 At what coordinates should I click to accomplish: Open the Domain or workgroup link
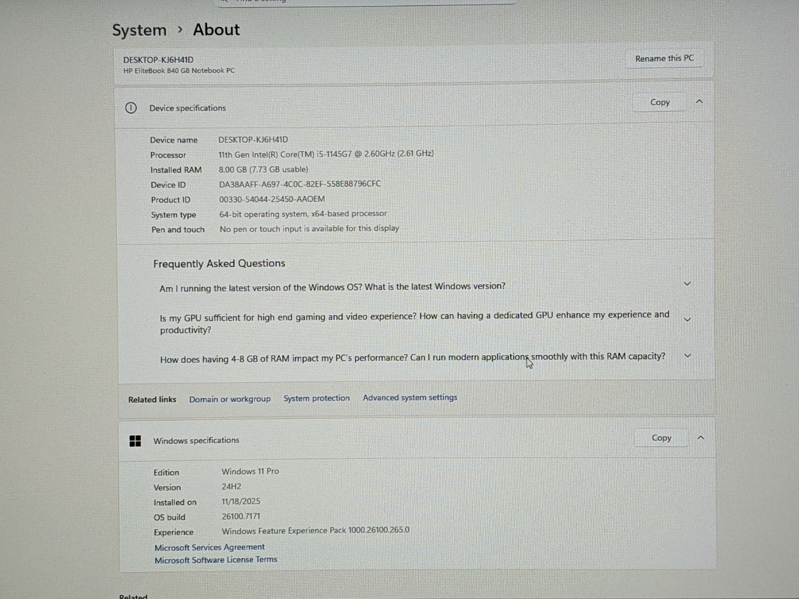click(x=230, y=399)
